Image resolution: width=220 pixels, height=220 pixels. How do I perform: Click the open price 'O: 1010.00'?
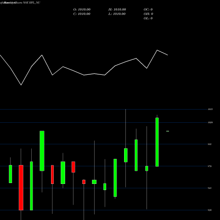[82, 10]
